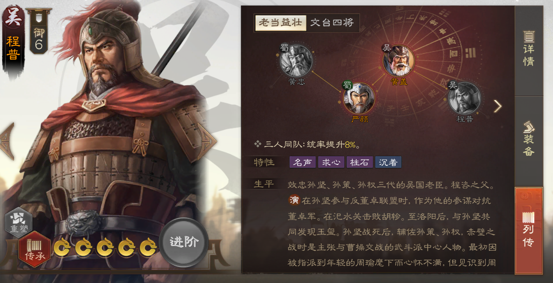
Task: Tap the 演 story icon in biography
Action: (x=294, y=200)
